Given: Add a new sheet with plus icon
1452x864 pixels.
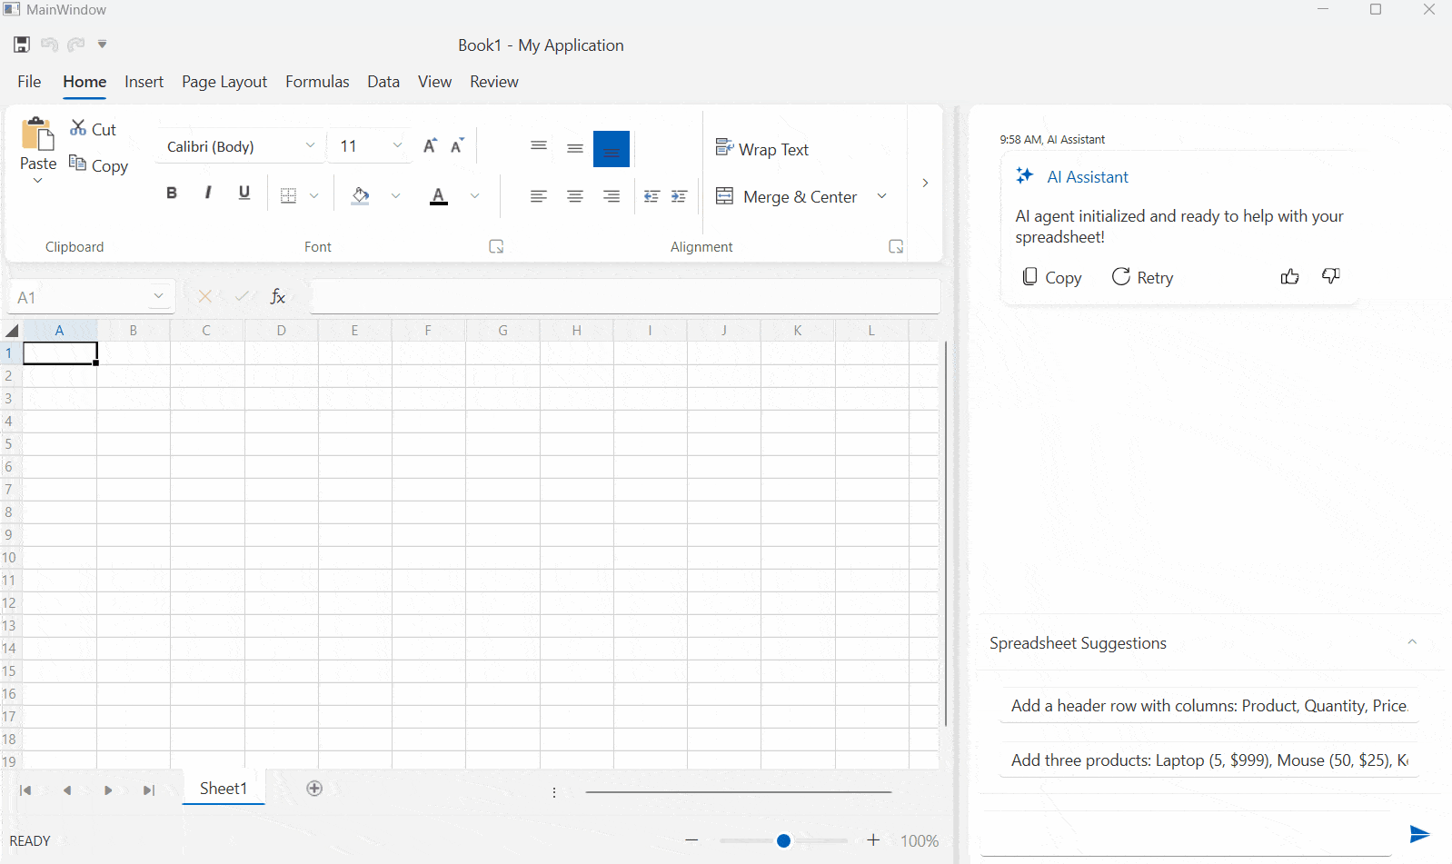Looking at the screenshot, I should (314, 789).
